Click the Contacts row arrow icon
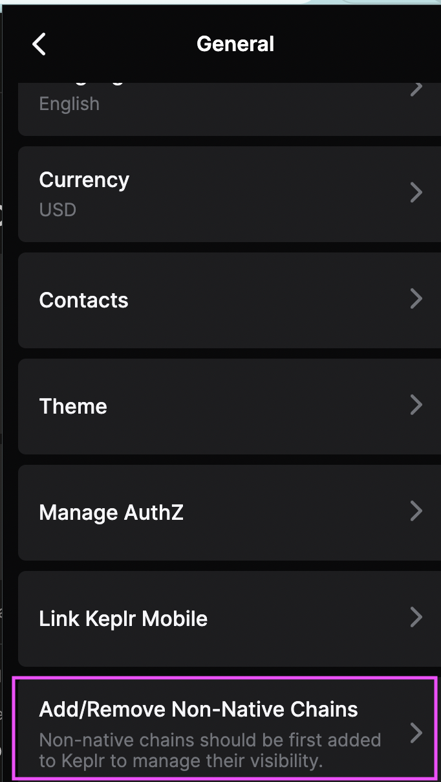 coord(416,298)
